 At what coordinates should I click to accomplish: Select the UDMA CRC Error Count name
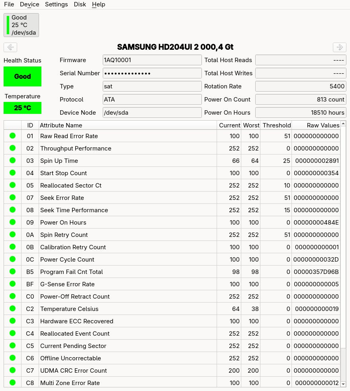coord(74,371)
